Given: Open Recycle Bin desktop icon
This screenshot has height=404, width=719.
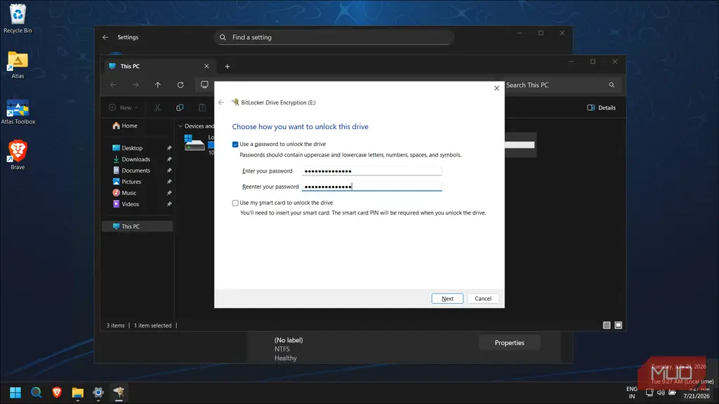Looking at the screenshot, I should click(18, 19).
